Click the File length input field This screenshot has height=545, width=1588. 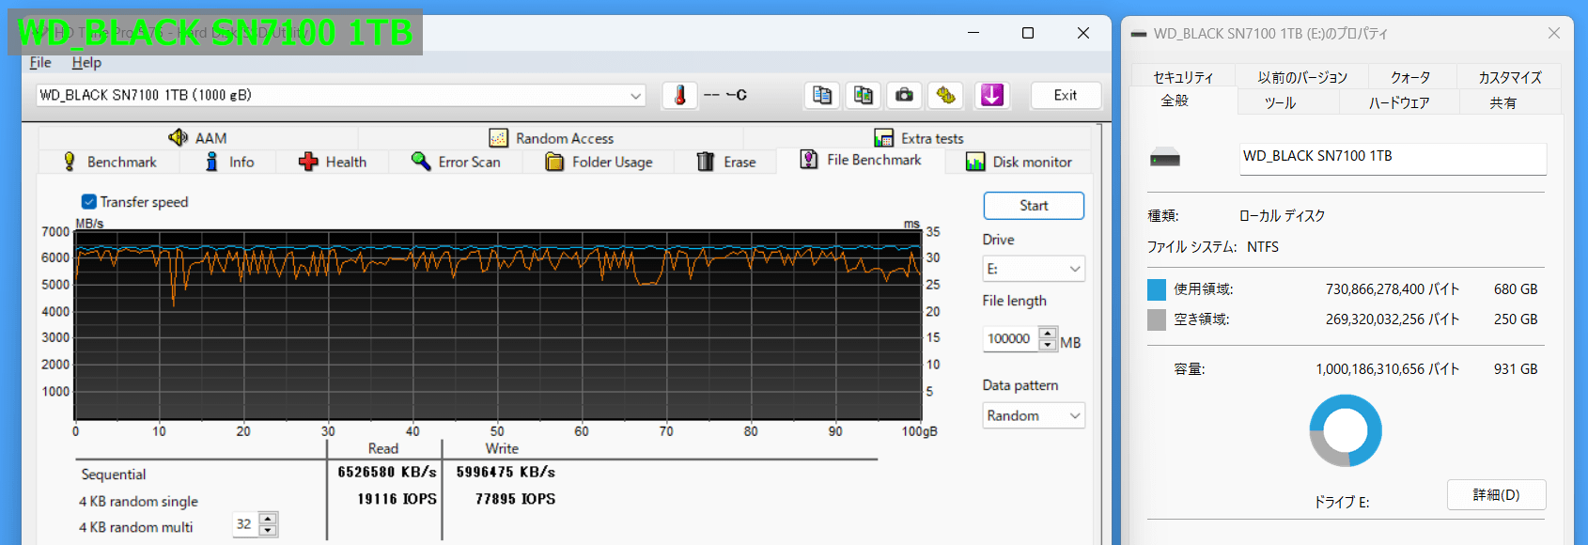1011,338
